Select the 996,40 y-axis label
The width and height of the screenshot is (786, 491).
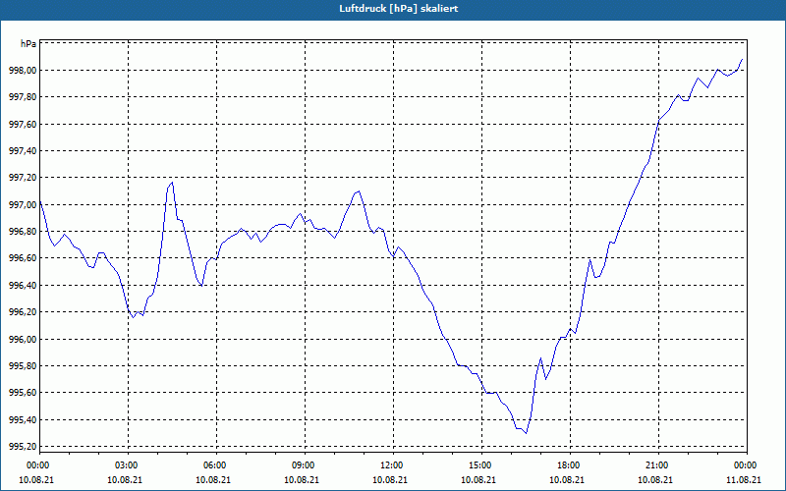click(23, 285)
